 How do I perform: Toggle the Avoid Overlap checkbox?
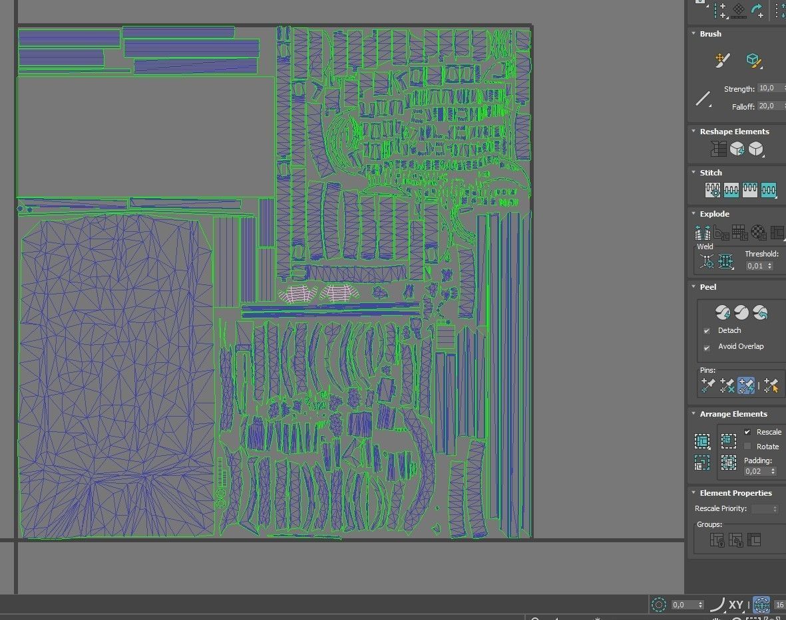(706, 348)
